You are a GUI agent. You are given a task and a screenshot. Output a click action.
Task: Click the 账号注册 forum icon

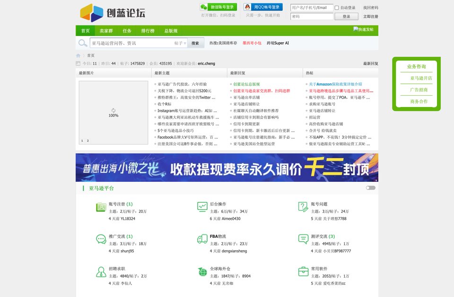point(101,207)
